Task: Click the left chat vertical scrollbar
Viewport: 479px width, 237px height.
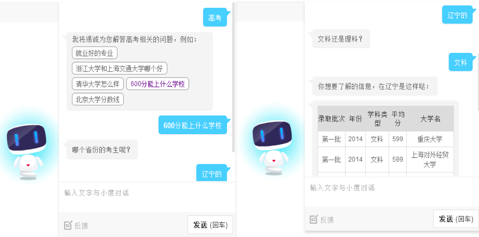Action: pyautogui.click(x=234, y=78)
